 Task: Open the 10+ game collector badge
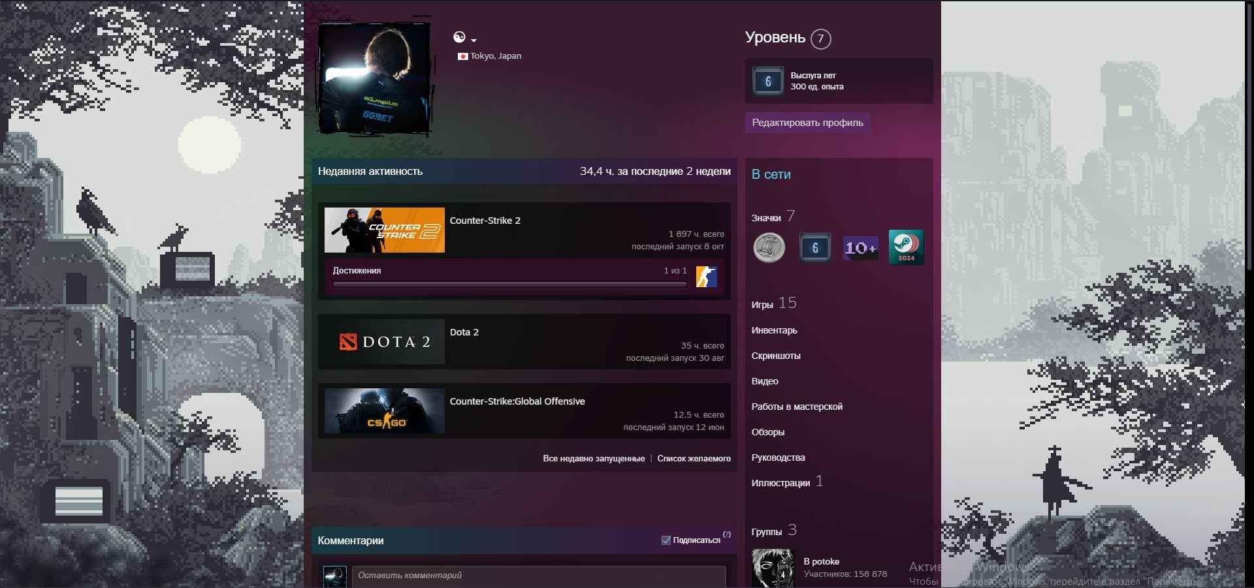860,247
